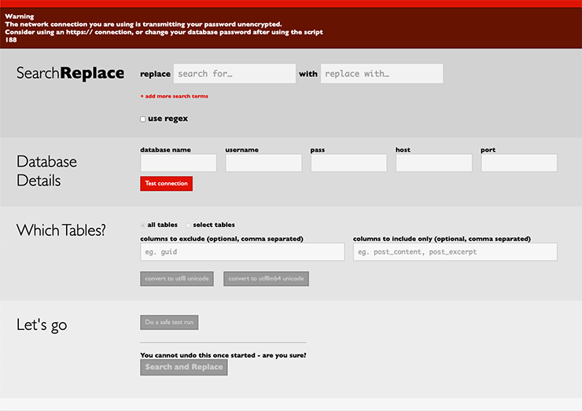Enable the 'use regex' checkbox
582x411 pixels.
click(143, 119)
